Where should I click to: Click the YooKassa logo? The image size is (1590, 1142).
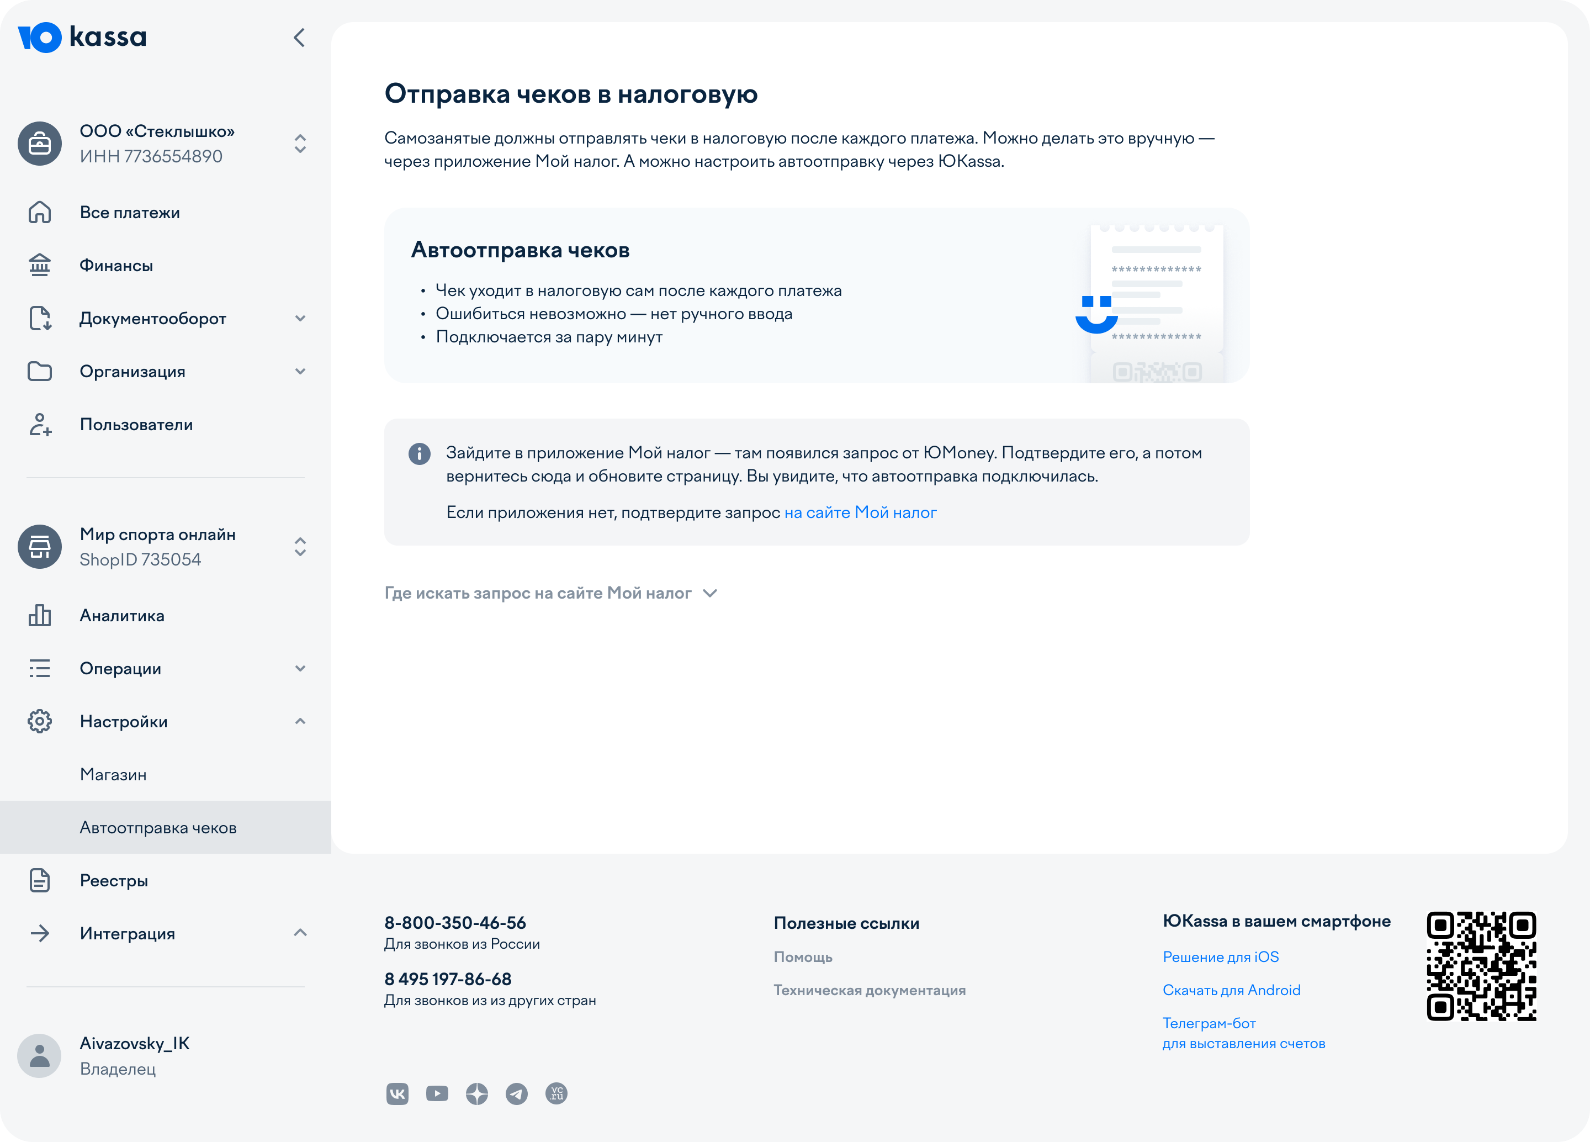pos(82,37)
